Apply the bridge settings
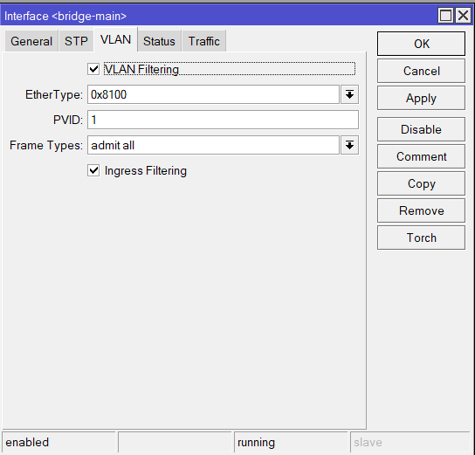Image resolution: width=475 pixels, height=455 pixels. [421, 98]
